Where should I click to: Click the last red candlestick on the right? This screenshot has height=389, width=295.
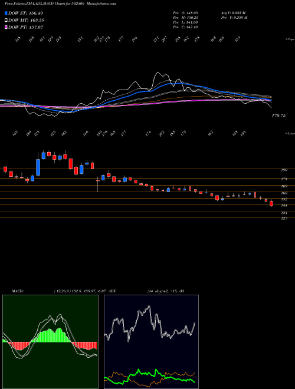point(271,203)
